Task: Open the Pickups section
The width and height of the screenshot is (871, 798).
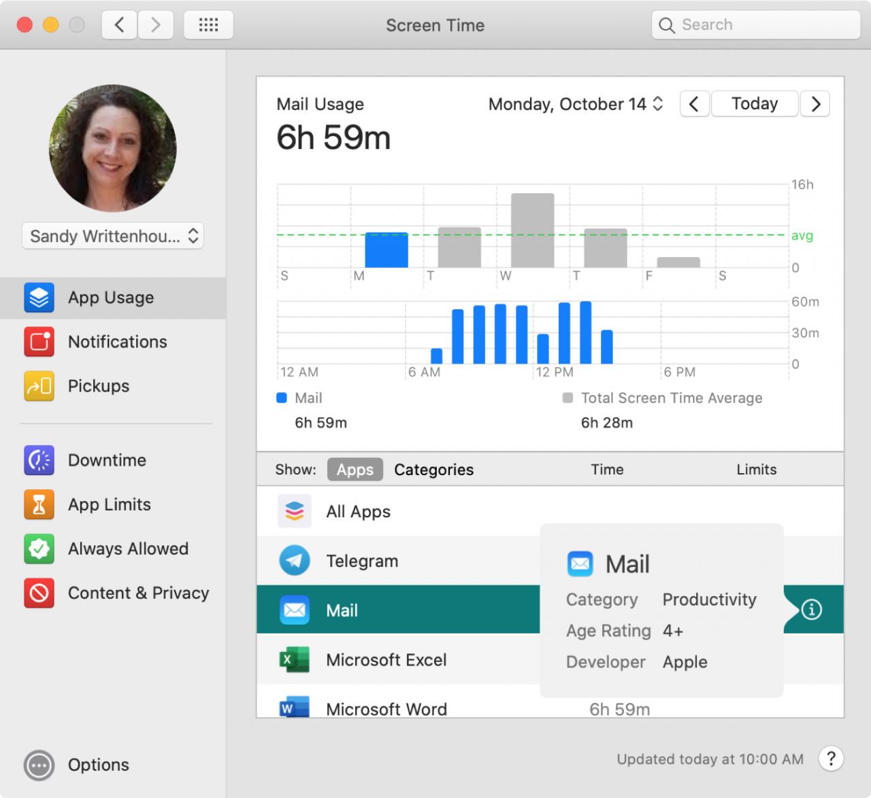Action: [x=113, y=386]
